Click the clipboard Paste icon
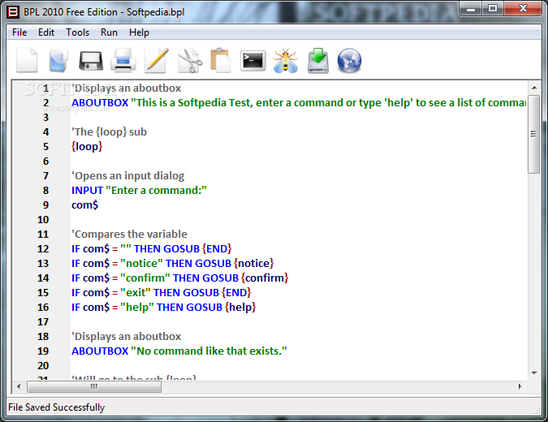This screenshot has width=548, height=422. point(221,60)
